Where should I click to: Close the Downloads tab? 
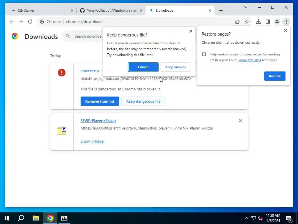tap(210, 10)
